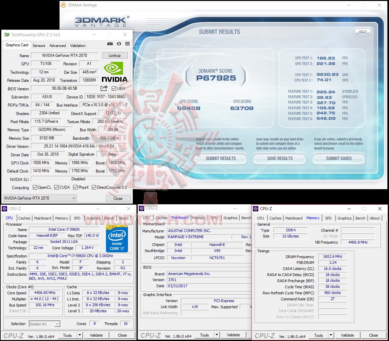Toggle the OpenCL checkbox
Image resolution: width=389 pixels, height=341 pixels.
[x=35, y=187]
